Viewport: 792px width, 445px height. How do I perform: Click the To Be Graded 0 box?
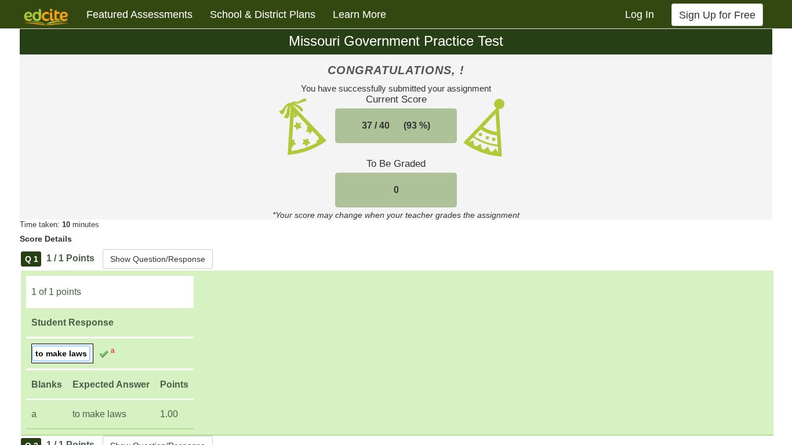click(x=396, y=190)
